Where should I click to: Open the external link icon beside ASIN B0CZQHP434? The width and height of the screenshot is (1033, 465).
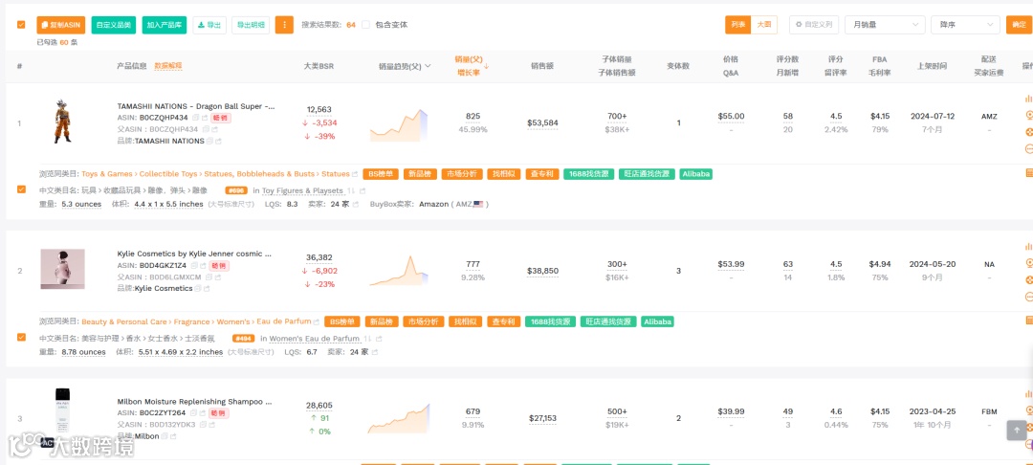[x=205, y=118]
